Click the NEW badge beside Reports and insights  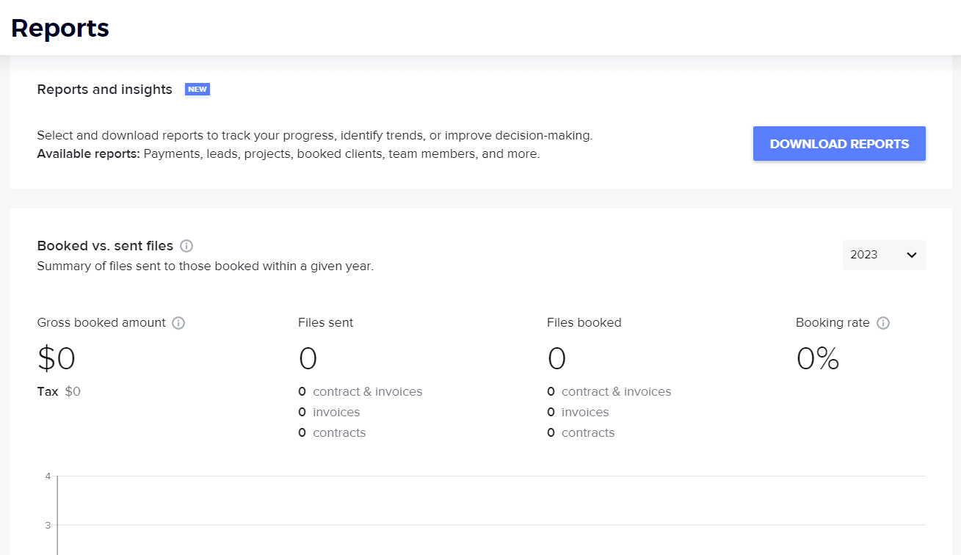tap(197, 89)
